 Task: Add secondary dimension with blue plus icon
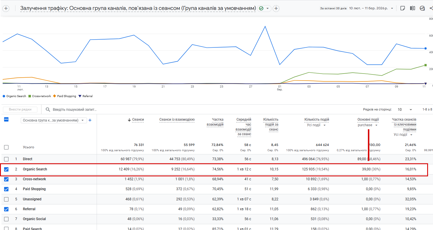coord(90,120)
